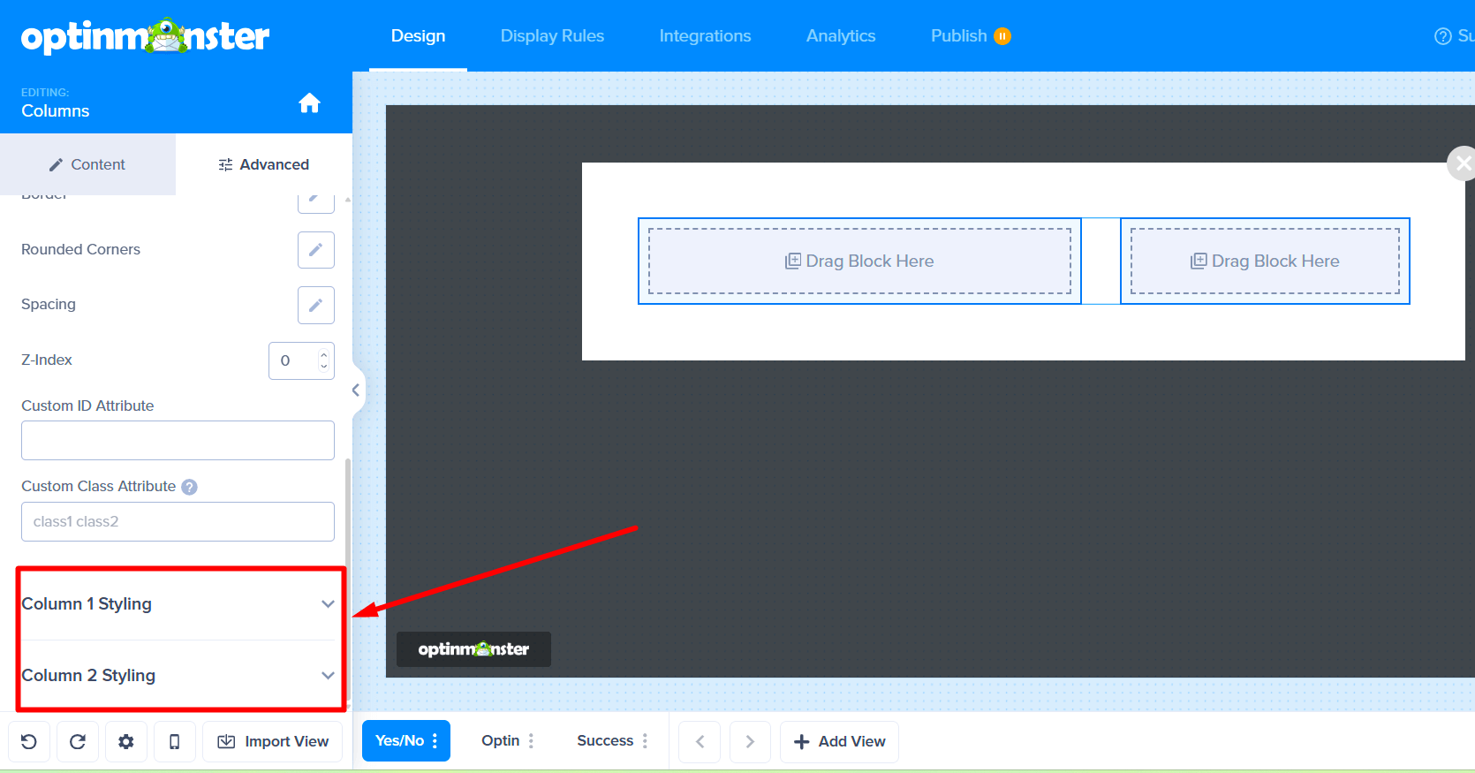Click the Custom Class Attribute help icon

(189, 487)
